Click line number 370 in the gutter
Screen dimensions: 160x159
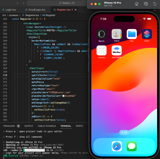click(5, 75)
